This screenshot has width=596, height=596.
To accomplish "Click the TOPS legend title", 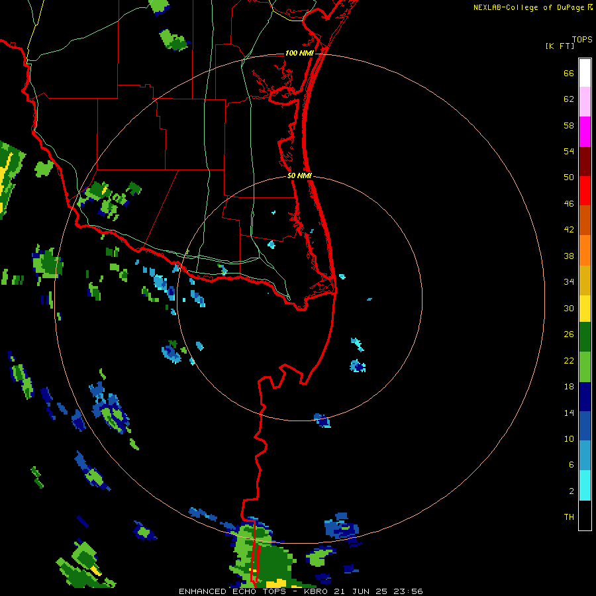I will [582, 39].
